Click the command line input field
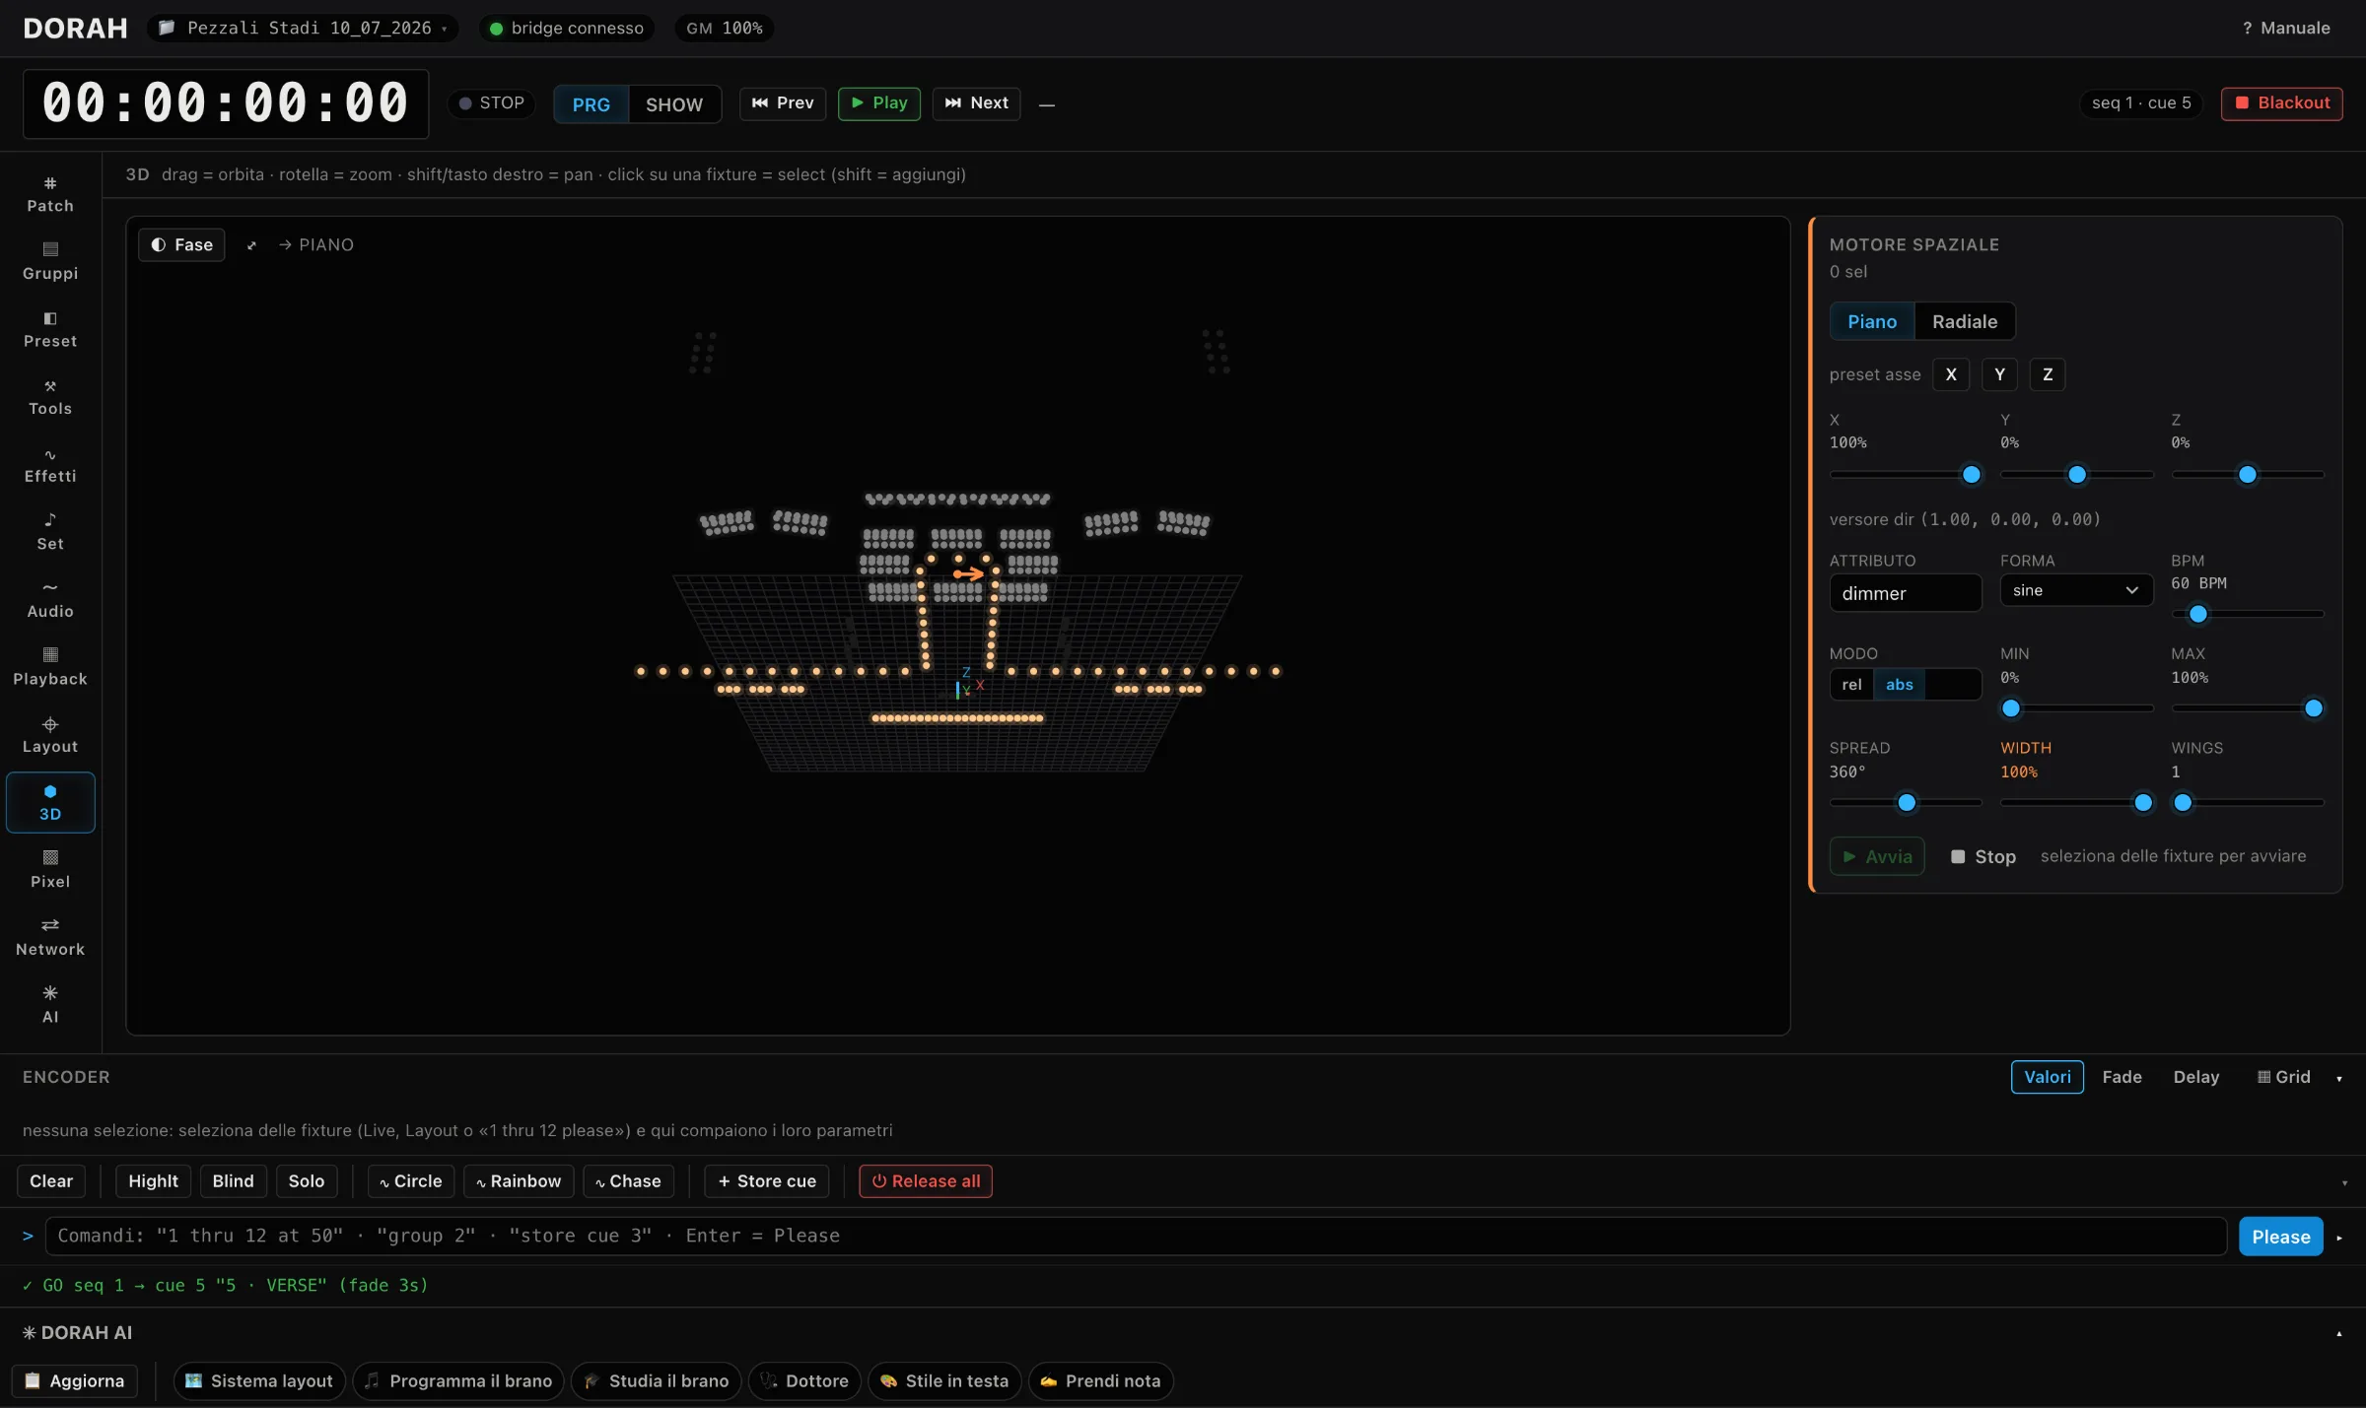 1136,1237
